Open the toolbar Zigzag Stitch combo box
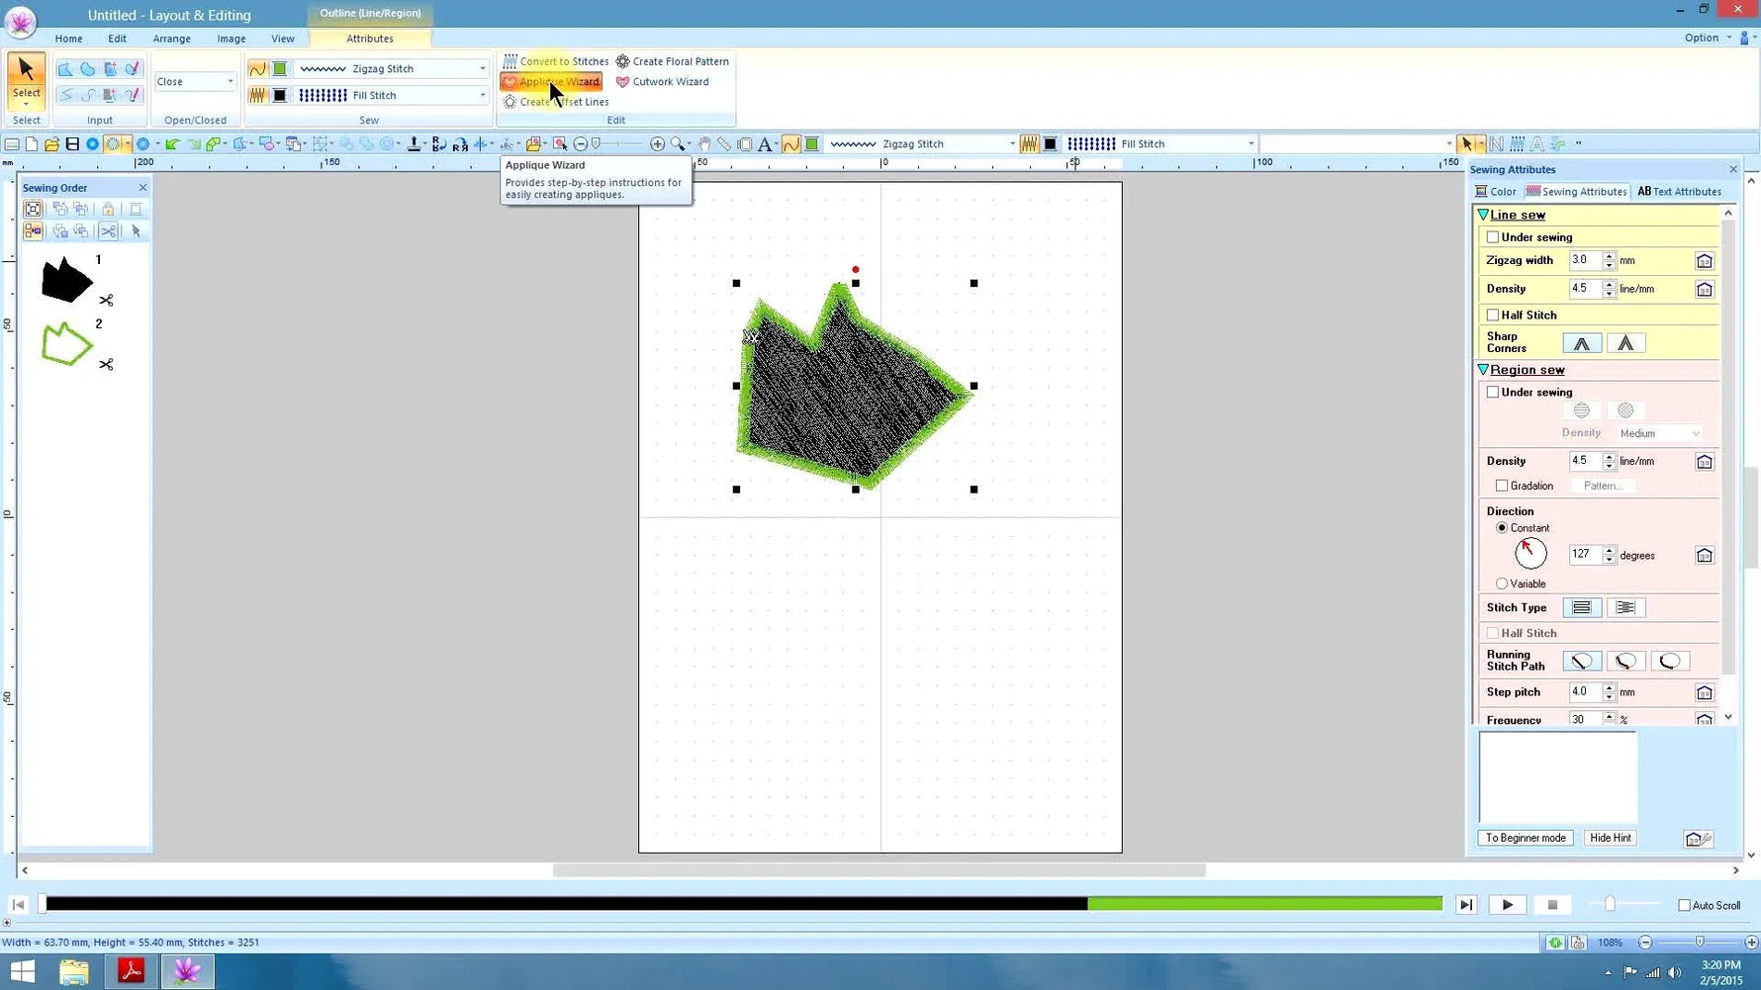The image size is (1761, 990). [x=922, y=144]
